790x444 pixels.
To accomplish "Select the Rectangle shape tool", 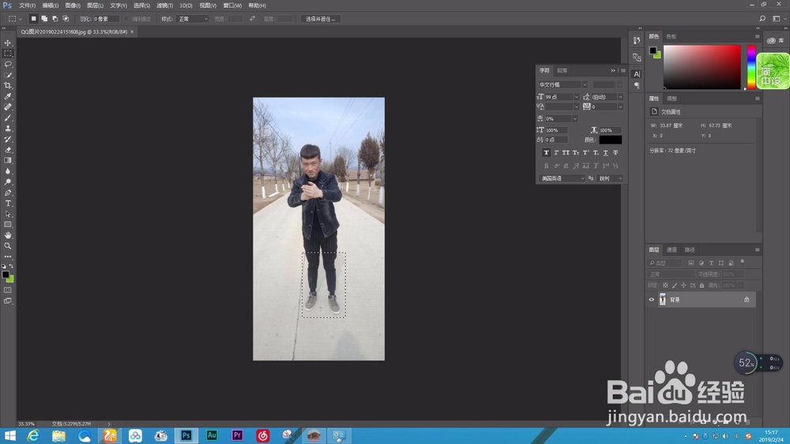I will (8, 225).
